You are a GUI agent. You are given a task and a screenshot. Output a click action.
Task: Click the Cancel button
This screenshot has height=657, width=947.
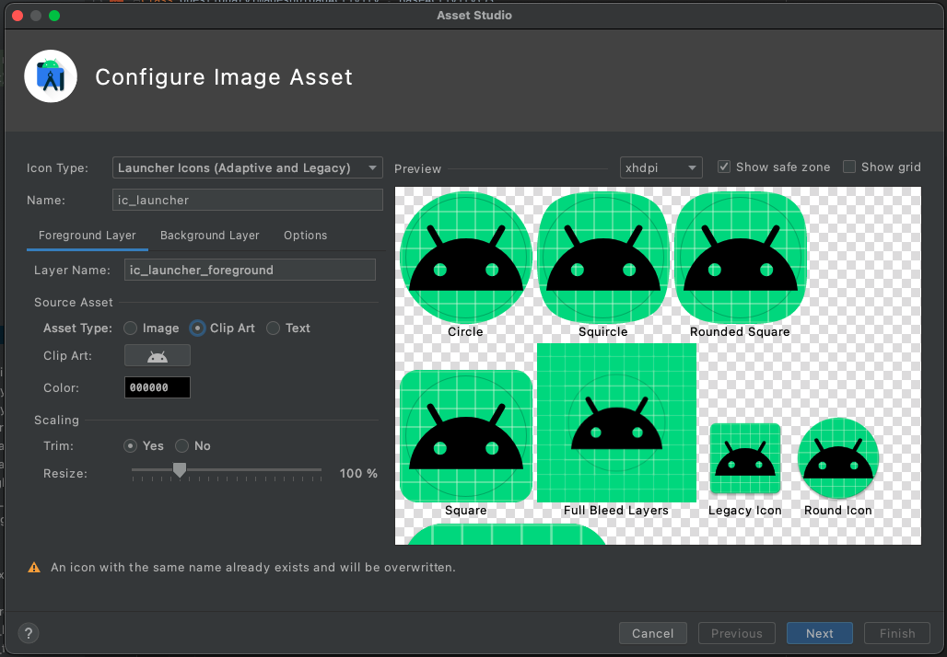(653, 633)
